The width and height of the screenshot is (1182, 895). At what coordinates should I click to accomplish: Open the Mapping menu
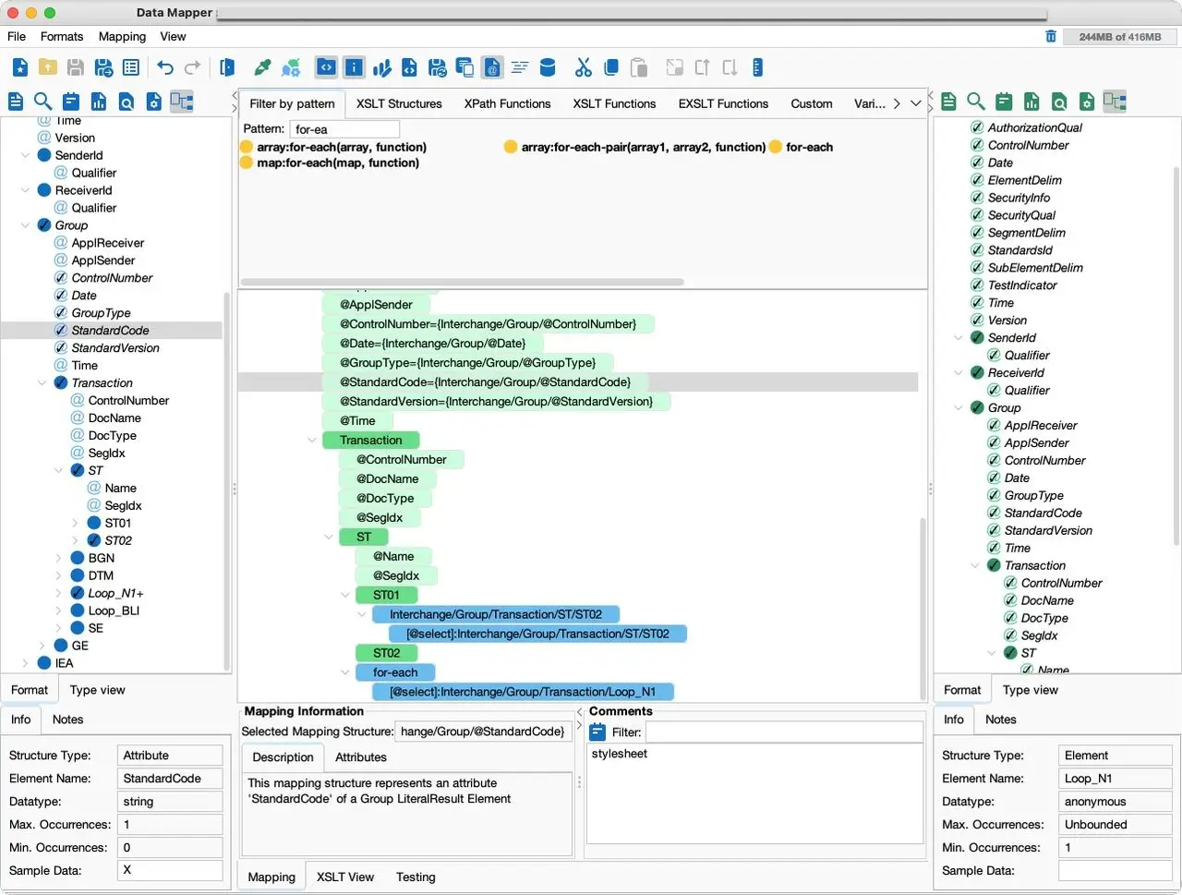pyautogui.click(x=122, y=36)
